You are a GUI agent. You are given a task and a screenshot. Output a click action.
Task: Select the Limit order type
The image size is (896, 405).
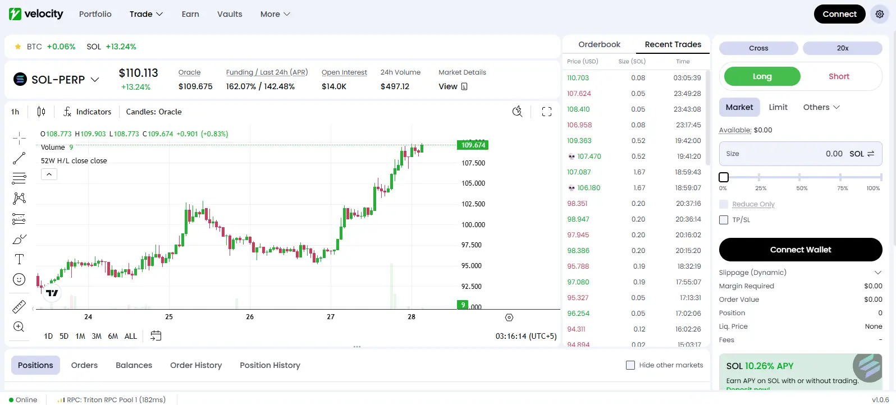tap(778, 107)
